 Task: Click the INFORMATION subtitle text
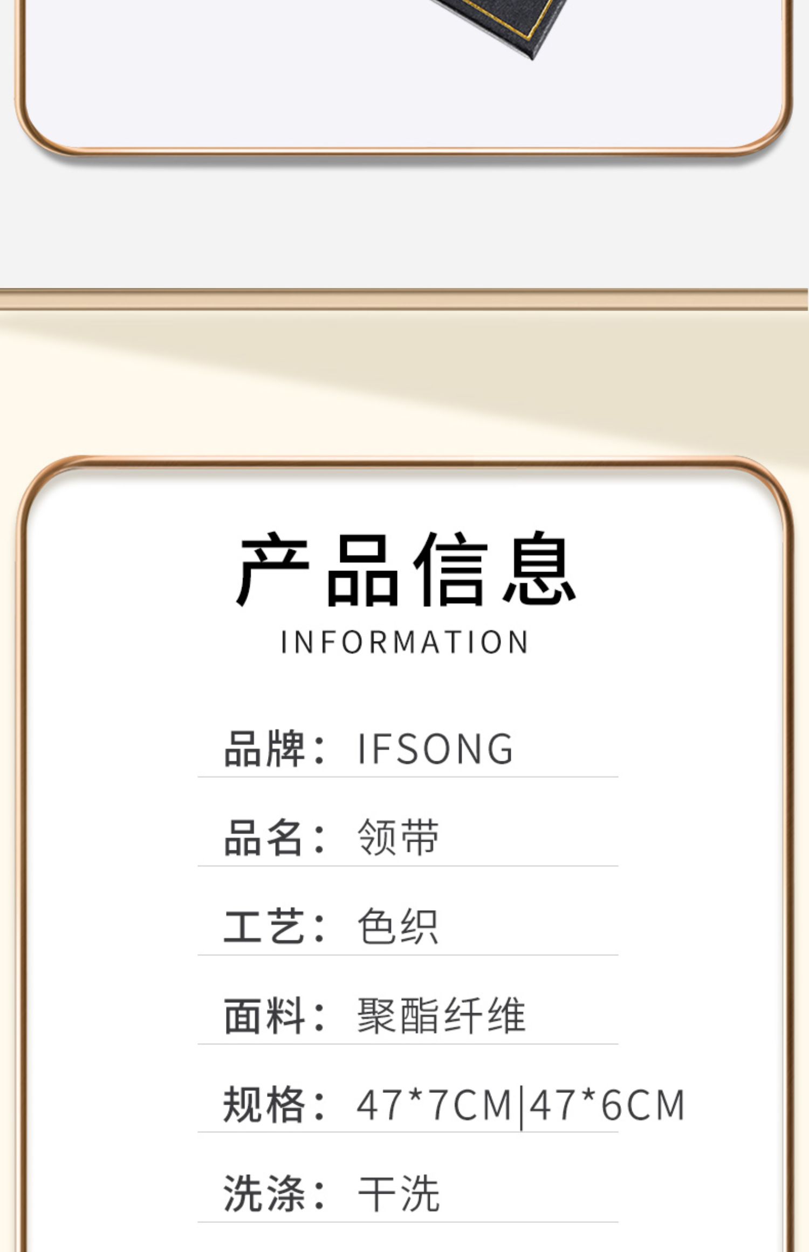point(404,642)
